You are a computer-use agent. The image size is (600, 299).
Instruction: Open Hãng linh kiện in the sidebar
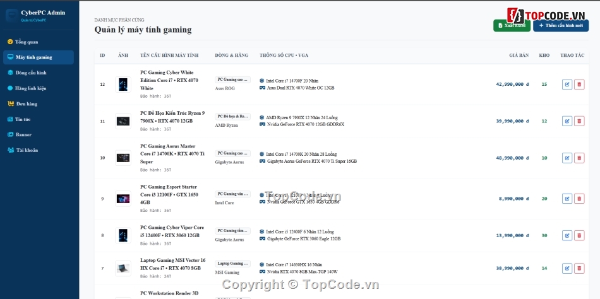pyautogui.click(x=39, y=88)
